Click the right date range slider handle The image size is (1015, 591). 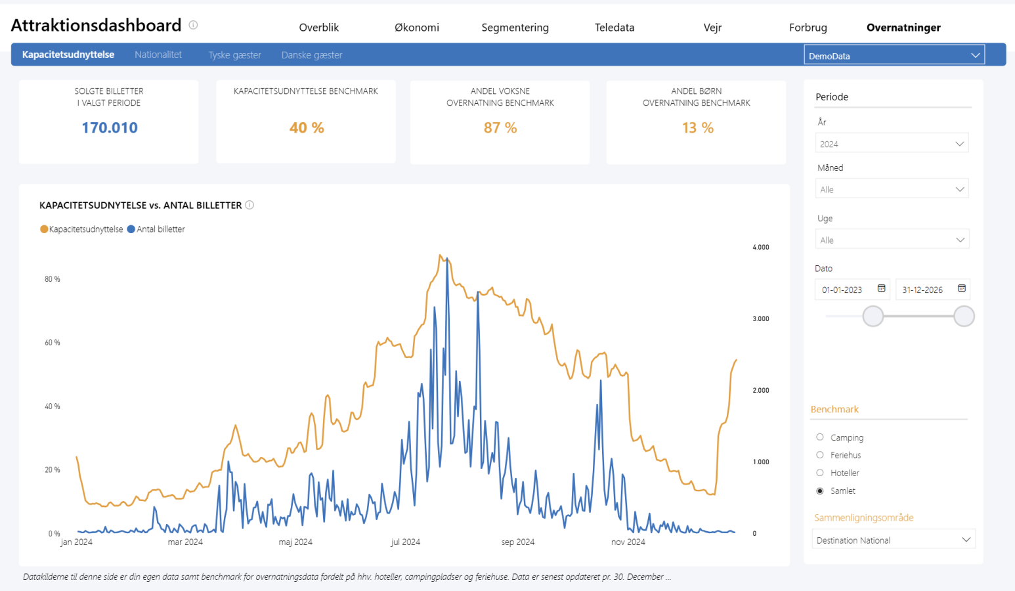[x=964, y=316]
